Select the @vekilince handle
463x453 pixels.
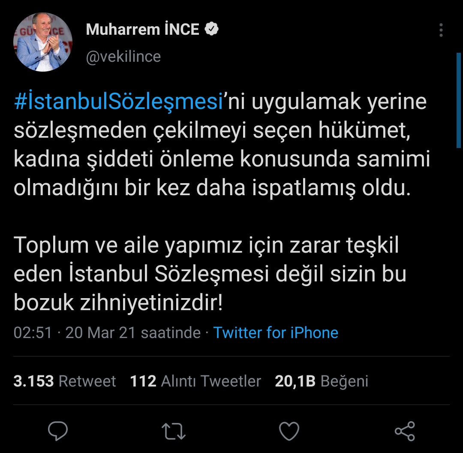[x=123, y=56]
